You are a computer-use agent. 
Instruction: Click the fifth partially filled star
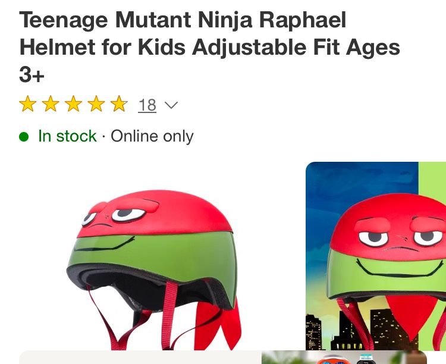(x=119, y=105)
